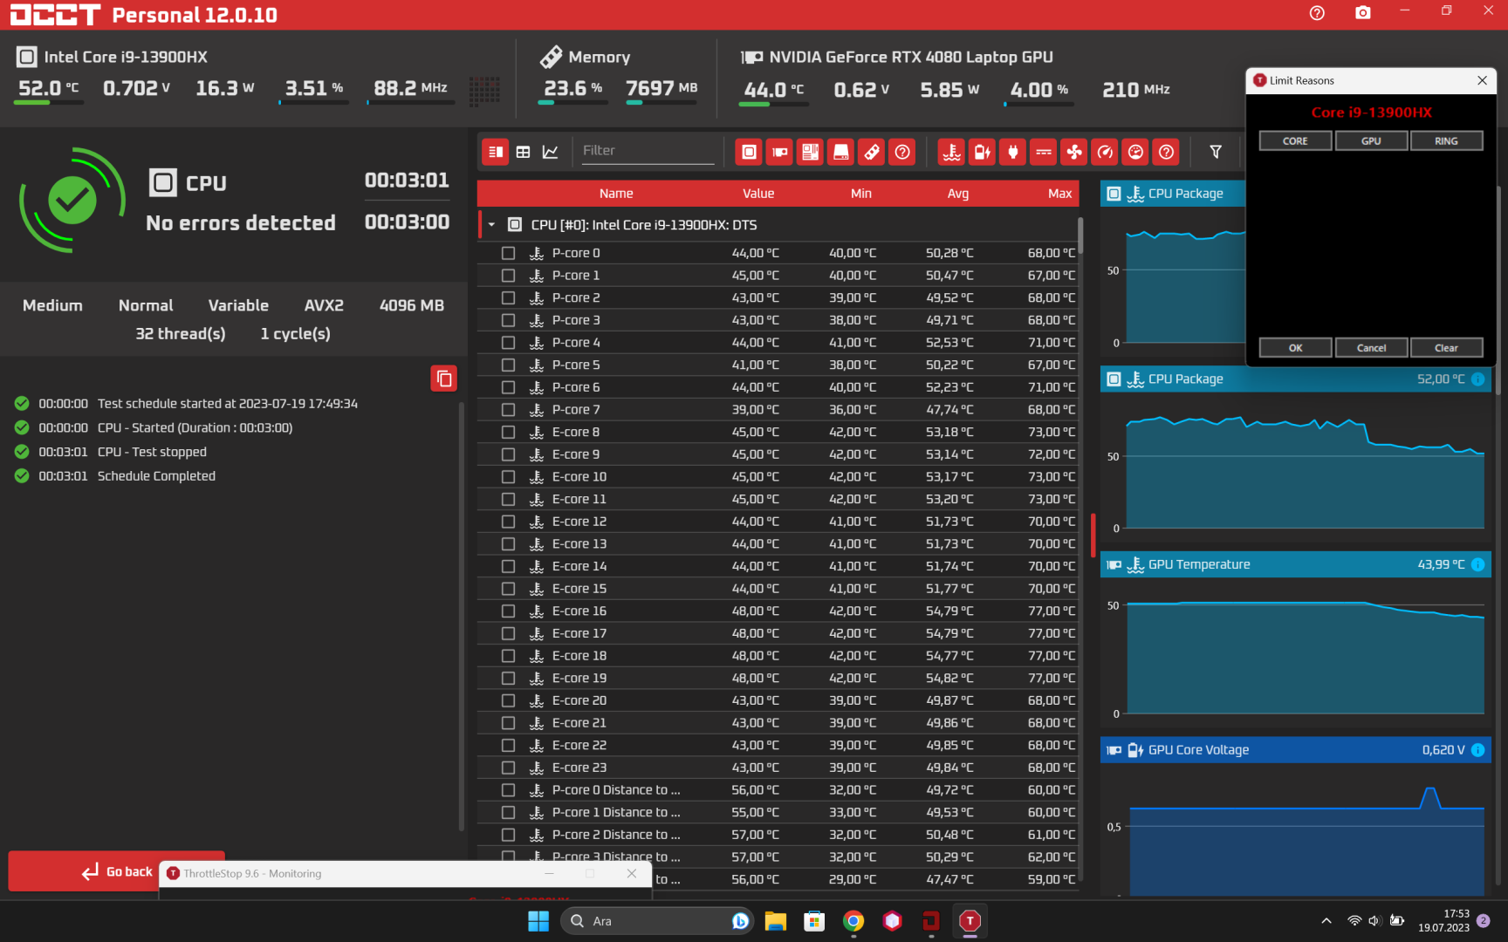Open Google Chrome from the taskbar
The width and height of the screenshot is (1508, 942).
(853, 921)
